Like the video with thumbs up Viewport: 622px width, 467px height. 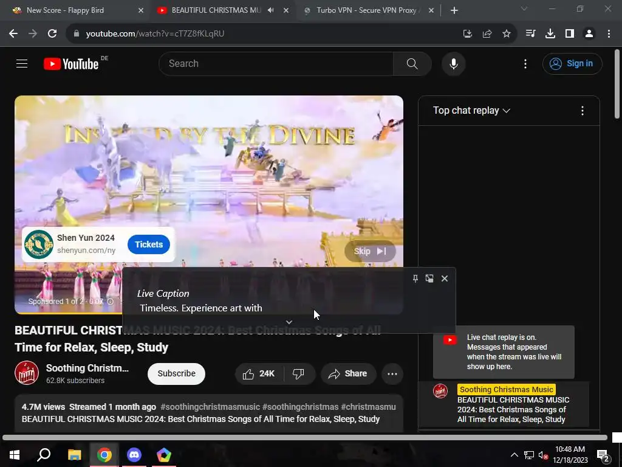pos(260,374)
